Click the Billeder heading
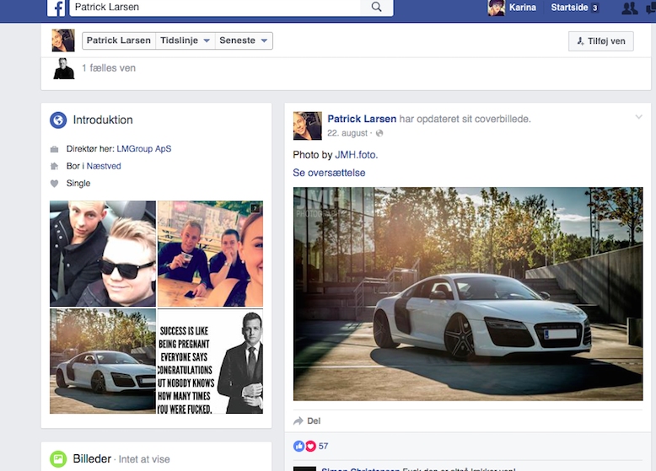Image resolution: width=656 pixels, height=471 pixels. tap(92, 459)
